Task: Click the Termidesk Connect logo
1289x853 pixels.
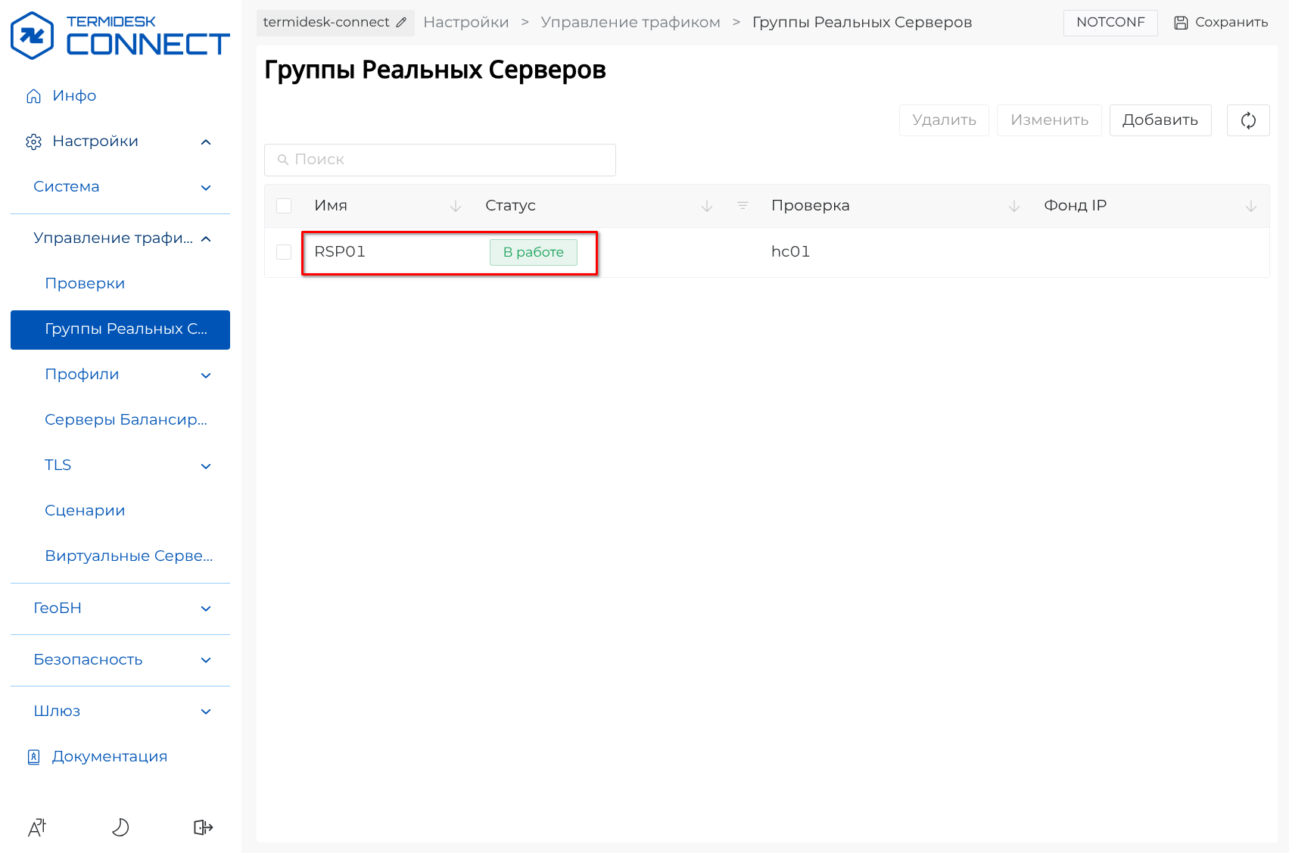Action: pos(120,36)
